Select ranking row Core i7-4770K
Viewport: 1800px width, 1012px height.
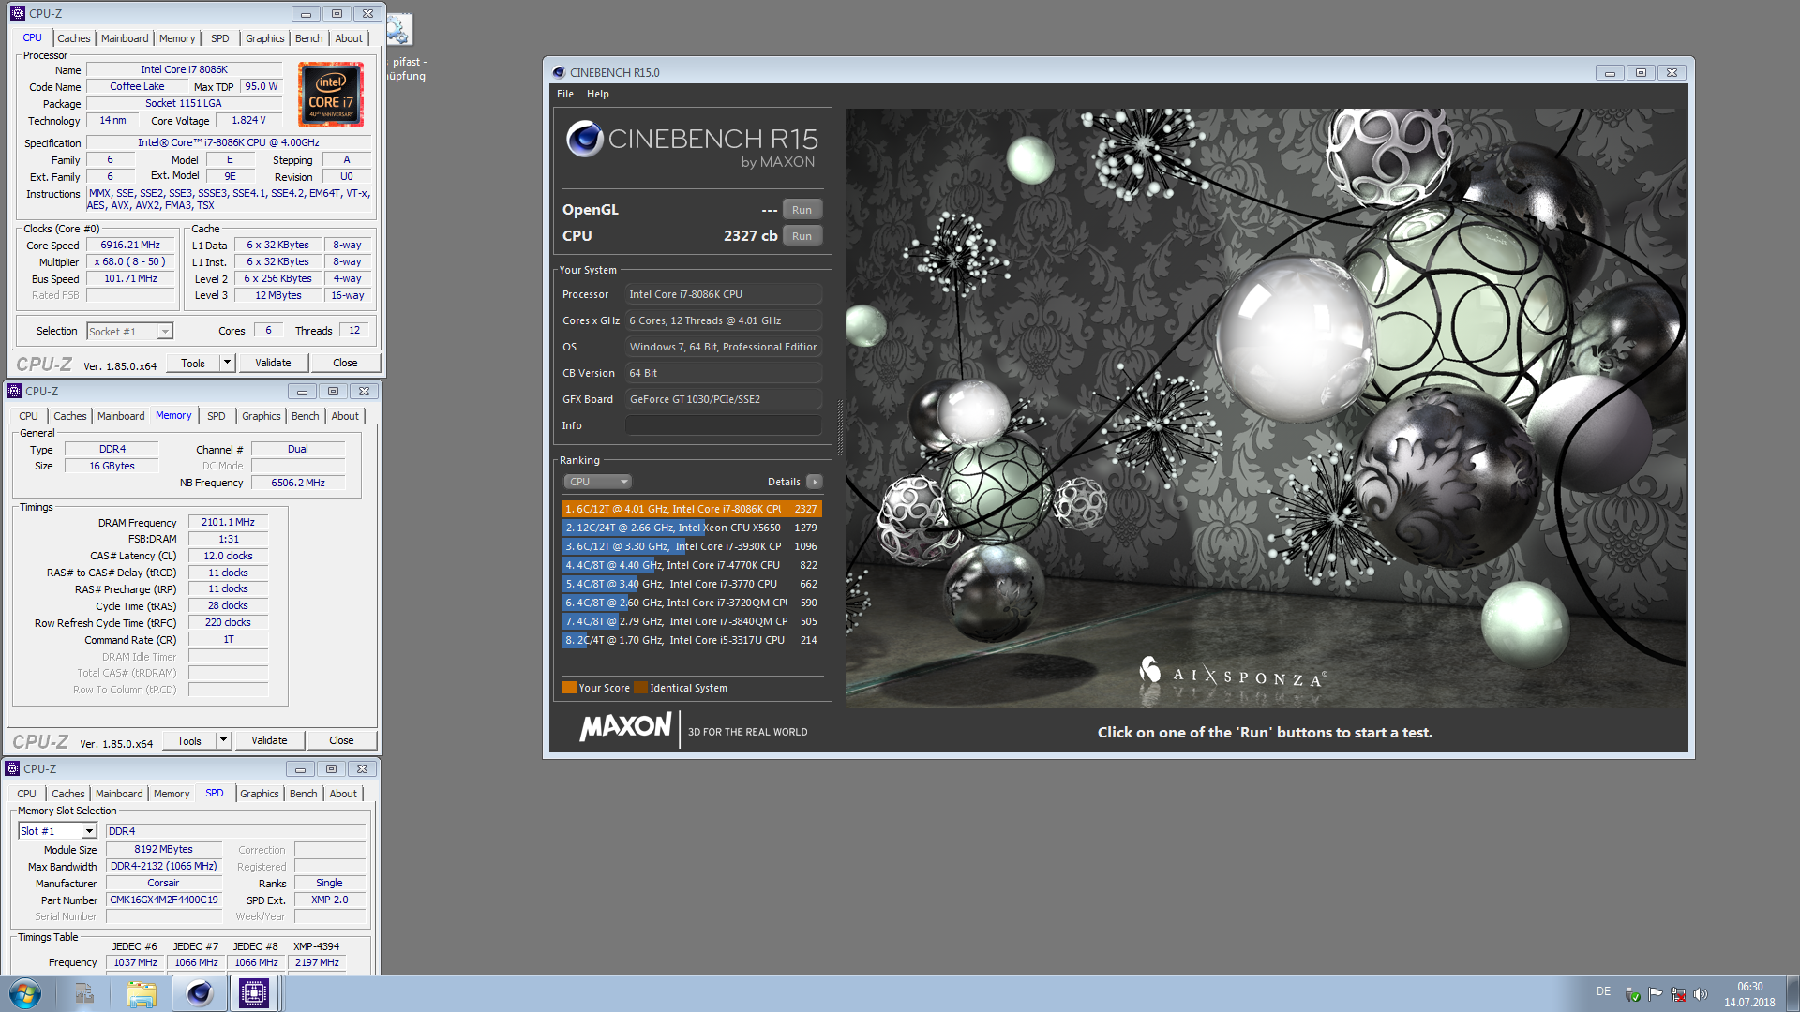[x=692, y=565]
